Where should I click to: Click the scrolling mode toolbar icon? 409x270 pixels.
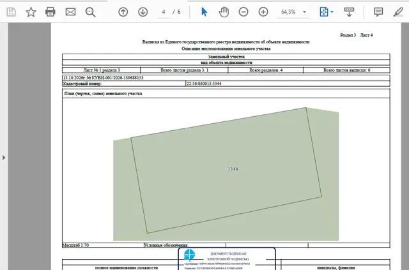(349, 12)
